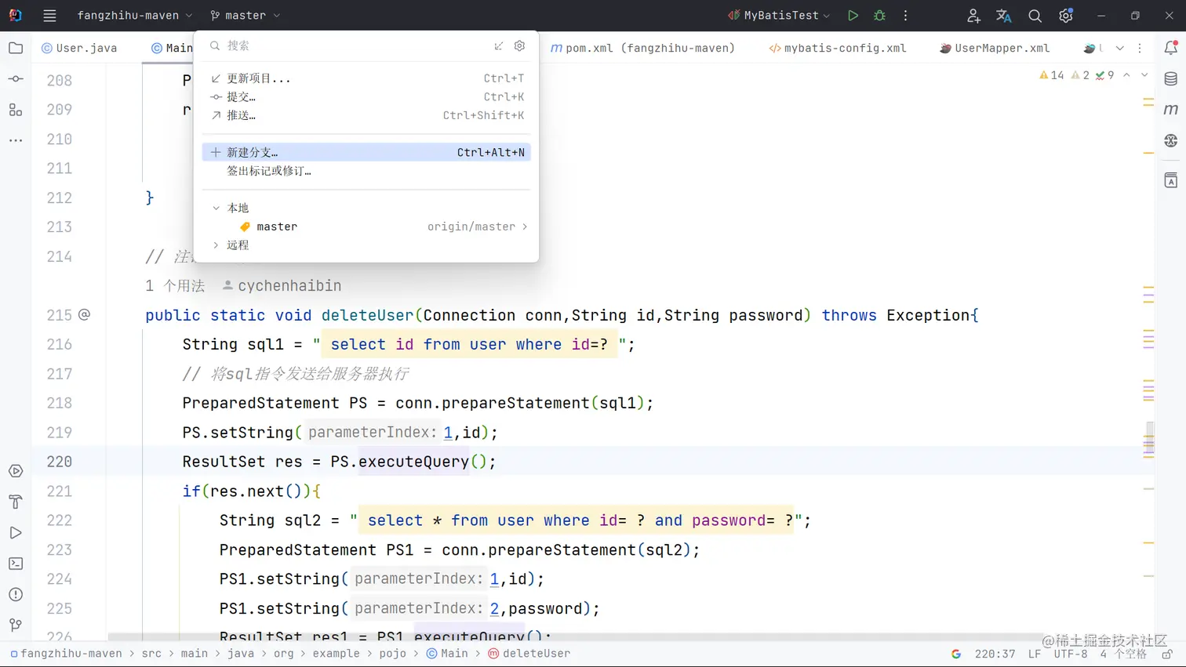This screenshot has height=667, width=1186.
Task: Open branch popup settings gear
Action: (519, 46)
